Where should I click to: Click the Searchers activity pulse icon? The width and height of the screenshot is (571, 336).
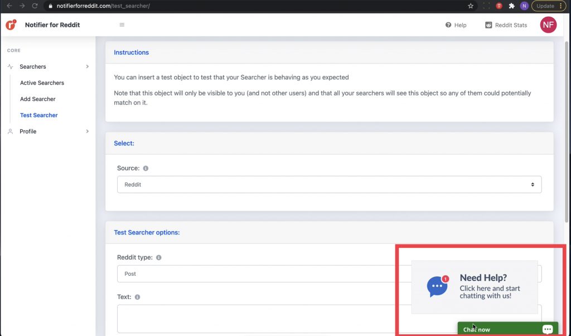[x=10, y=66]
